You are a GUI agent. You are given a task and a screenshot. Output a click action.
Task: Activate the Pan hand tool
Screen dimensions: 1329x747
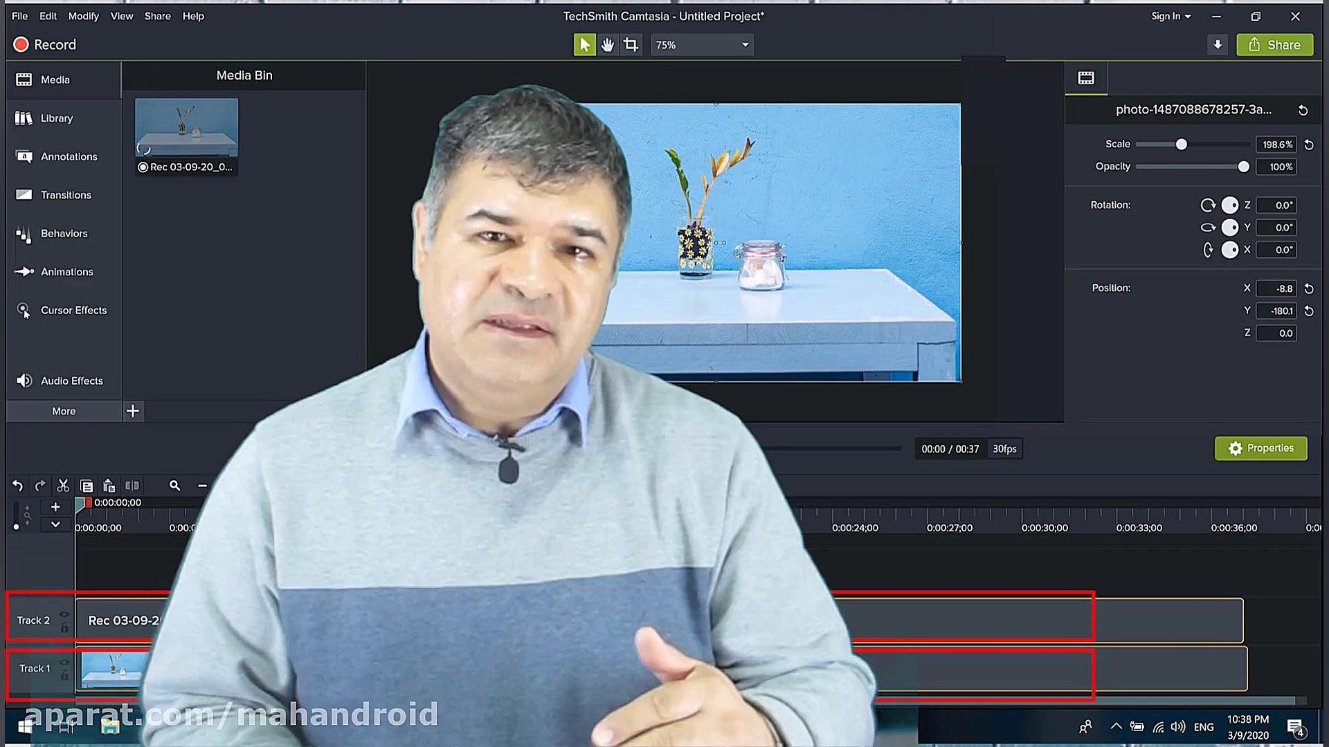coord(607,45)
